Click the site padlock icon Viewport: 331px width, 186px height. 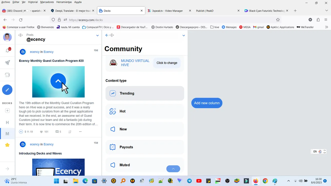coord(59,20)
